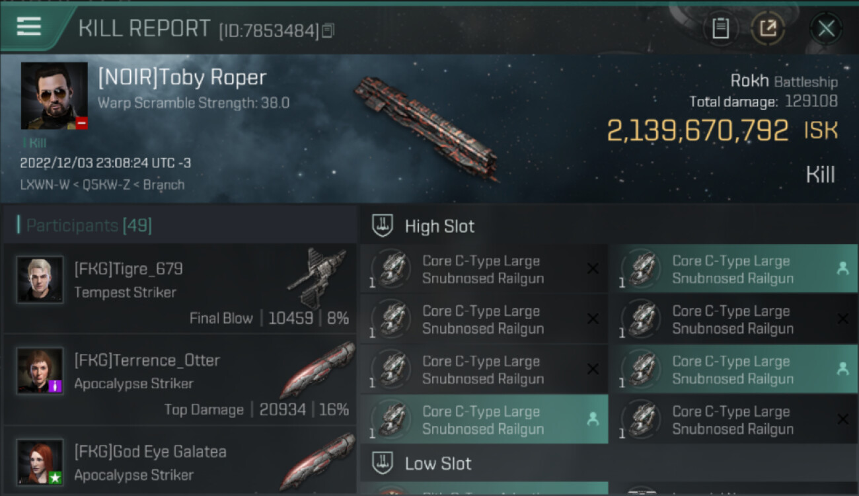Open Terrence_Otter's character portrait
Viewport: 859px width, 496px height.
click(40, 371)
